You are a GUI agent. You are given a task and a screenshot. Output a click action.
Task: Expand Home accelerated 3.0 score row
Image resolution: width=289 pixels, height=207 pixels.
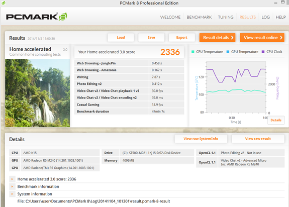12,179
